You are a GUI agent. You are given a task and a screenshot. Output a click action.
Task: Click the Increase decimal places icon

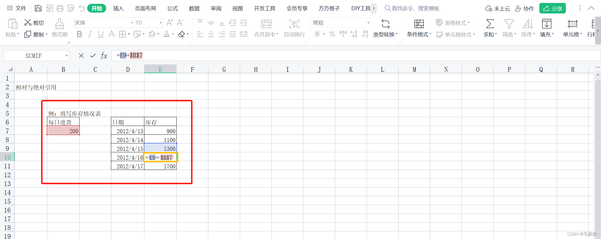click(354, 34)
